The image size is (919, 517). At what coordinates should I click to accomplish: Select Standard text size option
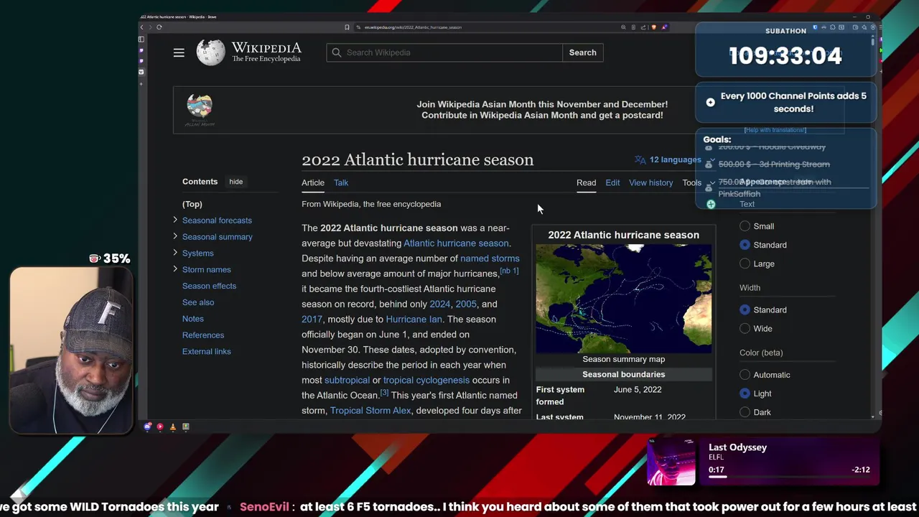tap(745, 245)
